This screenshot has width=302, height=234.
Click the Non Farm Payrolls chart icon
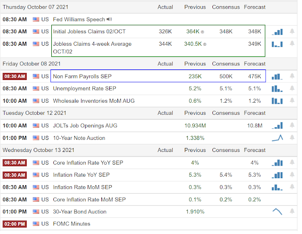point(277,76)
